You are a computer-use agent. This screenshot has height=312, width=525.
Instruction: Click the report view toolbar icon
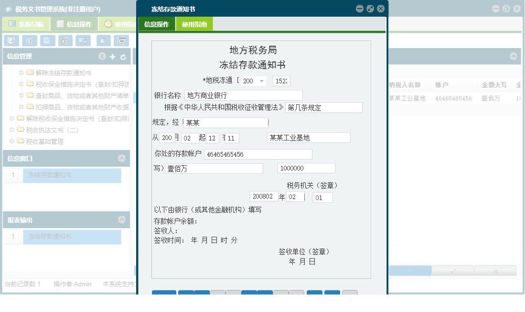[x=29, y=40]
